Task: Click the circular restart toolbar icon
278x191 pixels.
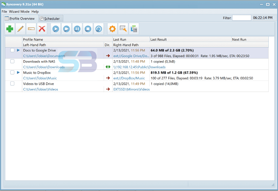Action: coord(99,29)
